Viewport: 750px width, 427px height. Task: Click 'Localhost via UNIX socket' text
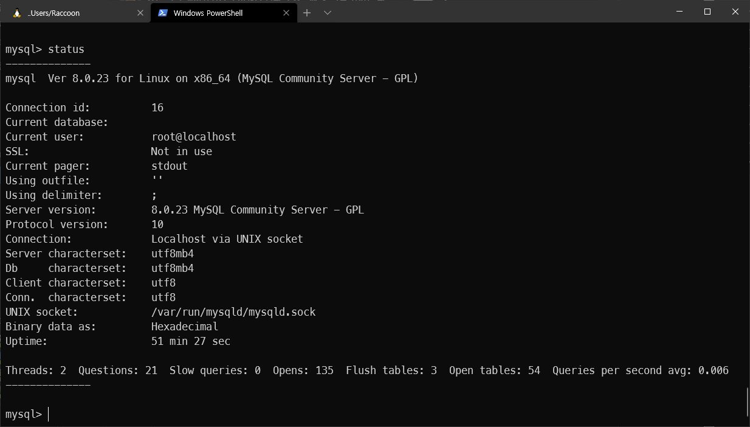[x=227, y=239]
